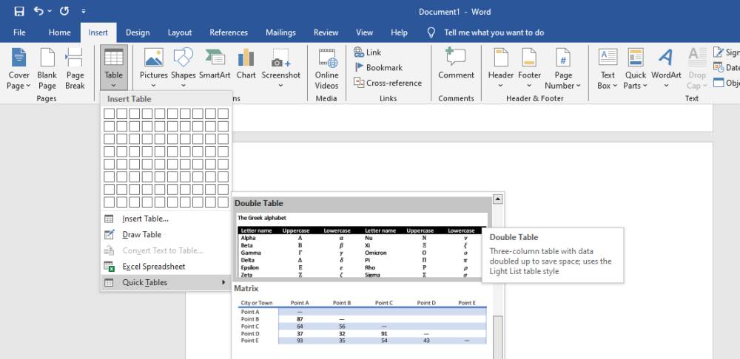Image resolution: width=740 pixels, height=359 pixels.
Task: Open the Header options
Action: click(501, 68)
